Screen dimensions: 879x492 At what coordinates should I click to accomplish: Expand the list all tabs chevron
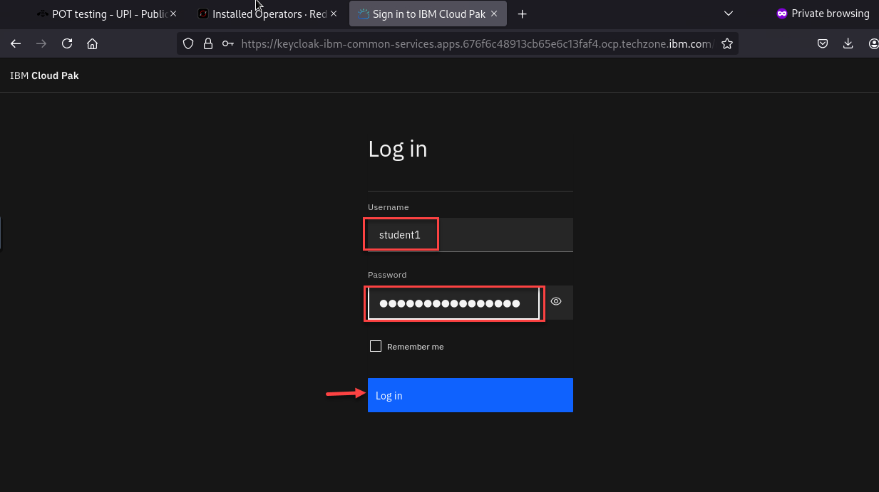pyautogui.click(x=728, y=14)
